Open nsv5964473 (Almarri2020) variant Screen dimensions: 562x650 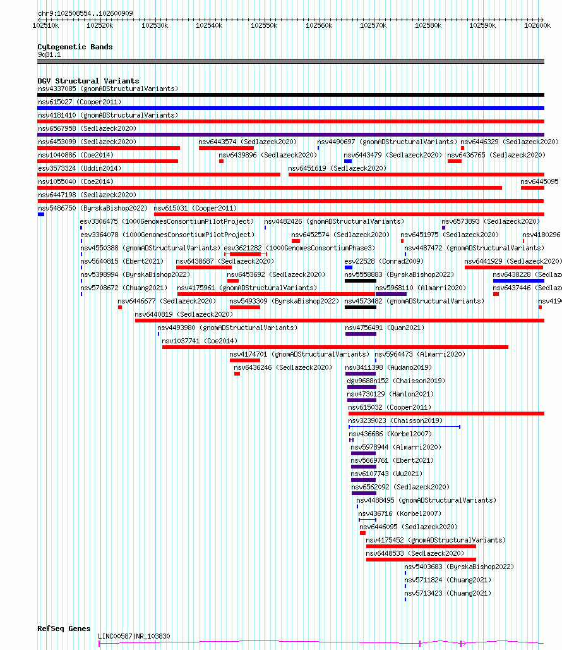pos(420,354)
